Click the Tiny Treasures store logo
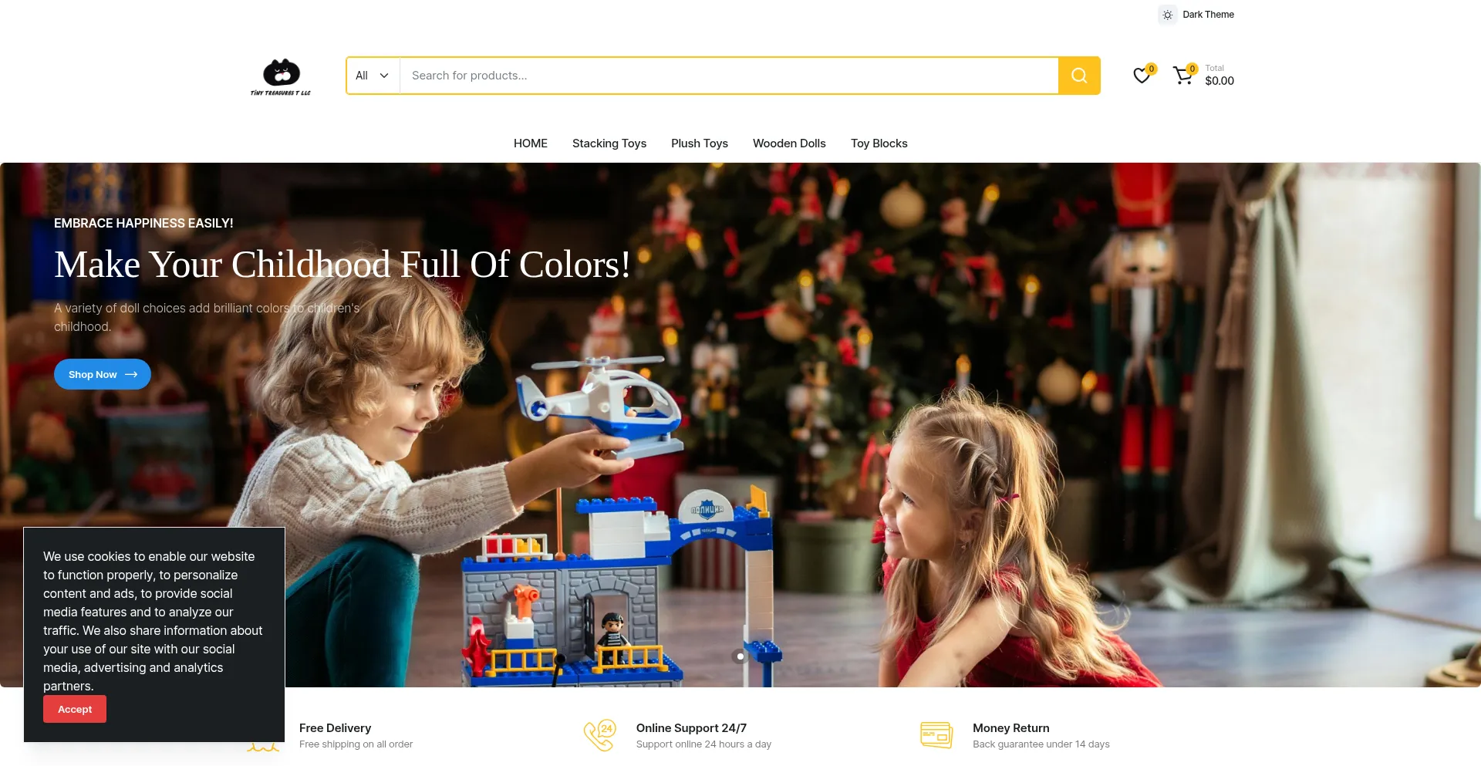The width and height of the screenshot is (1481, 766). coord(281,76)
